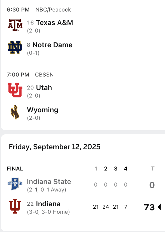Open the Utah Utes logo

pyautogui.click(x=15, y=90)
